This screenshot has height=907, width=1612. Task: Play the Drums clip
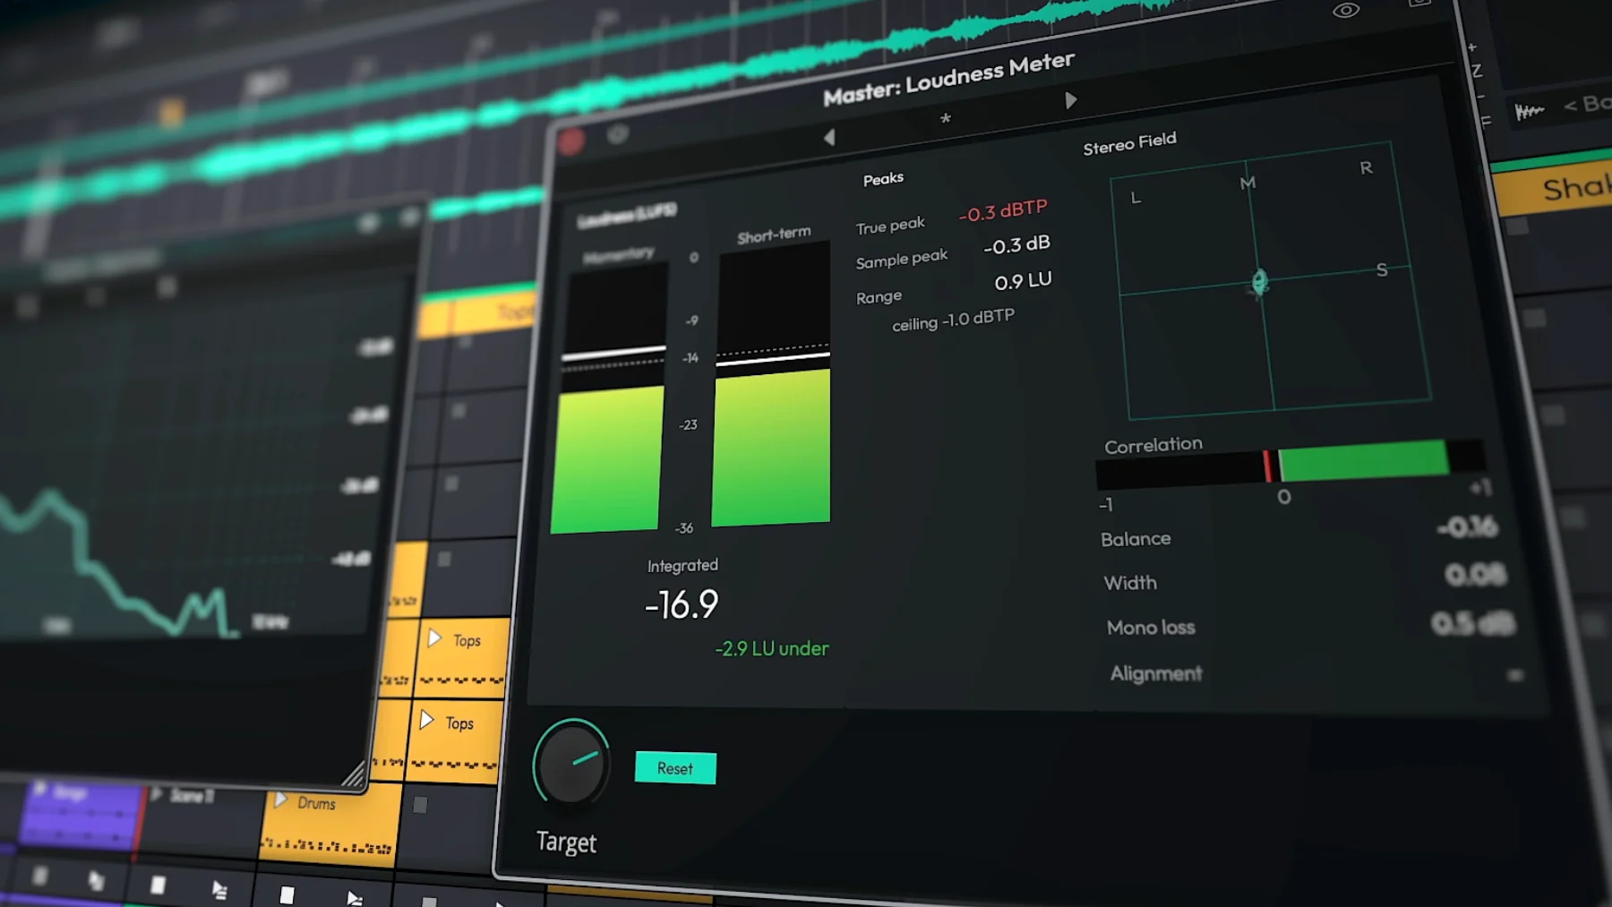(280, 800)
